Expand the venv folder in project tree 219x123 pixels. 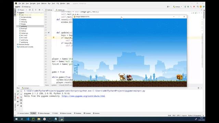click(x=18, y=15)
